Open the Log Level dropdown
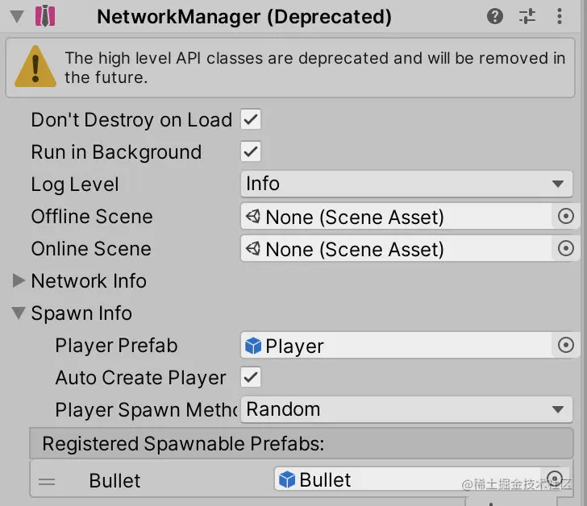The image size is (587, 506). point(406,184)
